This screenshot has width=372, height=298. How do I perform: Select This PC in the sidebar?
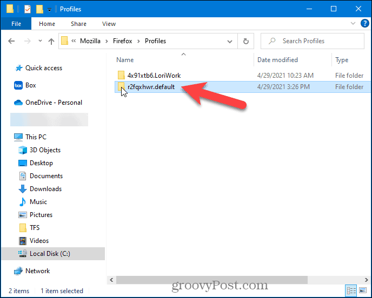pyautogui.click(x=36, y=137)
